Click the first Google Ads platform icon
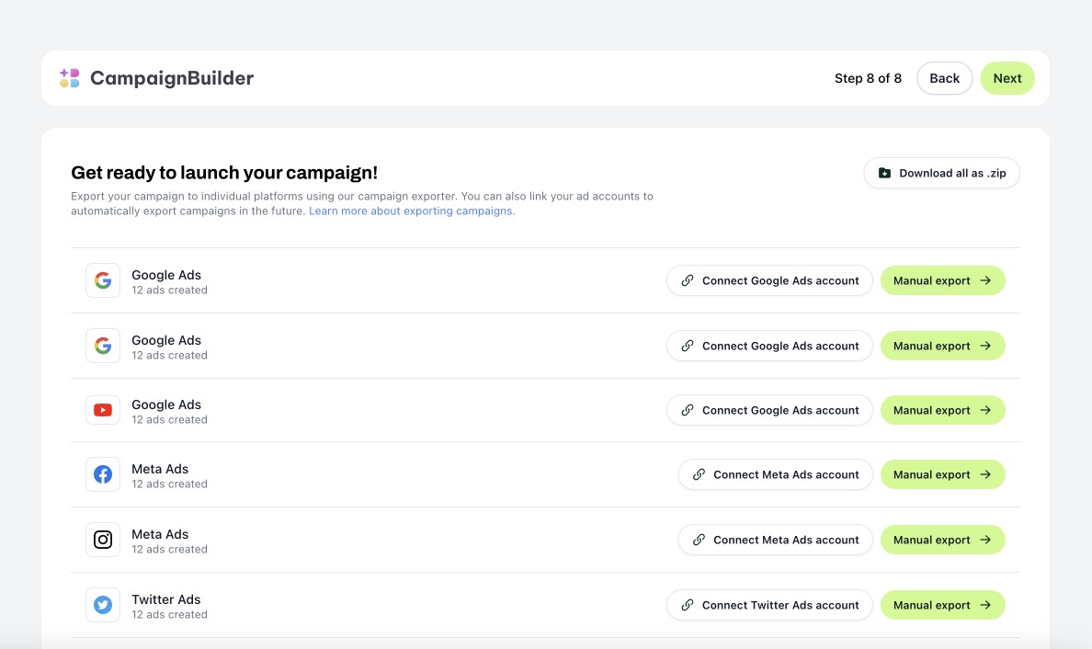This screenshot has height=649, width=1092. 102,280
